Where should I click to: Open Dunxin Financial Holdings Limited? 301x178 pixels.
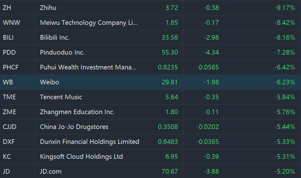coord(89,142)
